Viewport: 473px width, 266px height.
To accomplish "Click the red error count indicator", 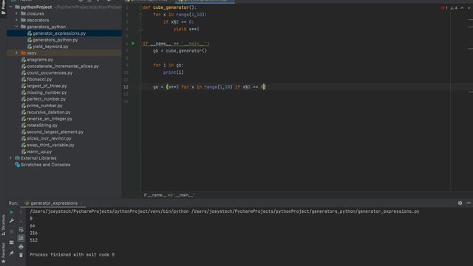I will 444,8.
